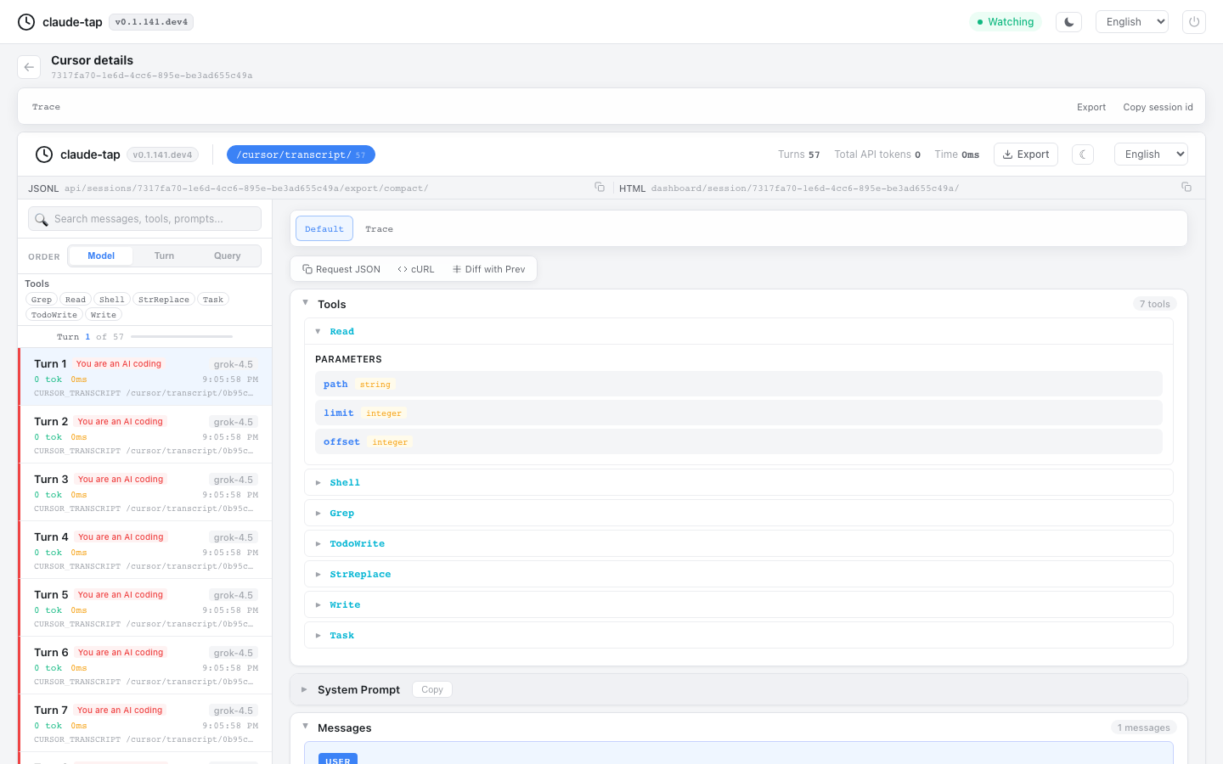1223x764 pixels.
Task: Toggle the Watching status indicator
Action: pos(1006,22)
